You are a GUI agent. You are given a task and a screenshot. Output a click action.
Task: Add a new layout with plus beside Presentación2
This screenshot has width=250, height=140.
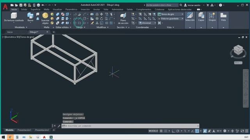coord(54,130)
